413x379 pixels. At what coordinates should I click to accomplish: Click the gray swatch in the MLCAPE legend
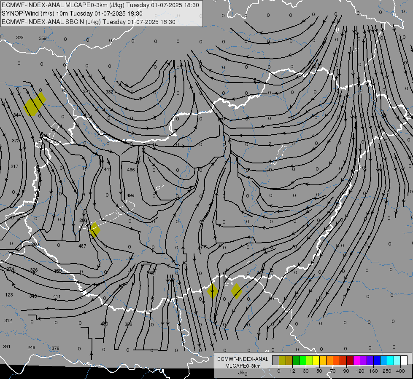[275, 360]
